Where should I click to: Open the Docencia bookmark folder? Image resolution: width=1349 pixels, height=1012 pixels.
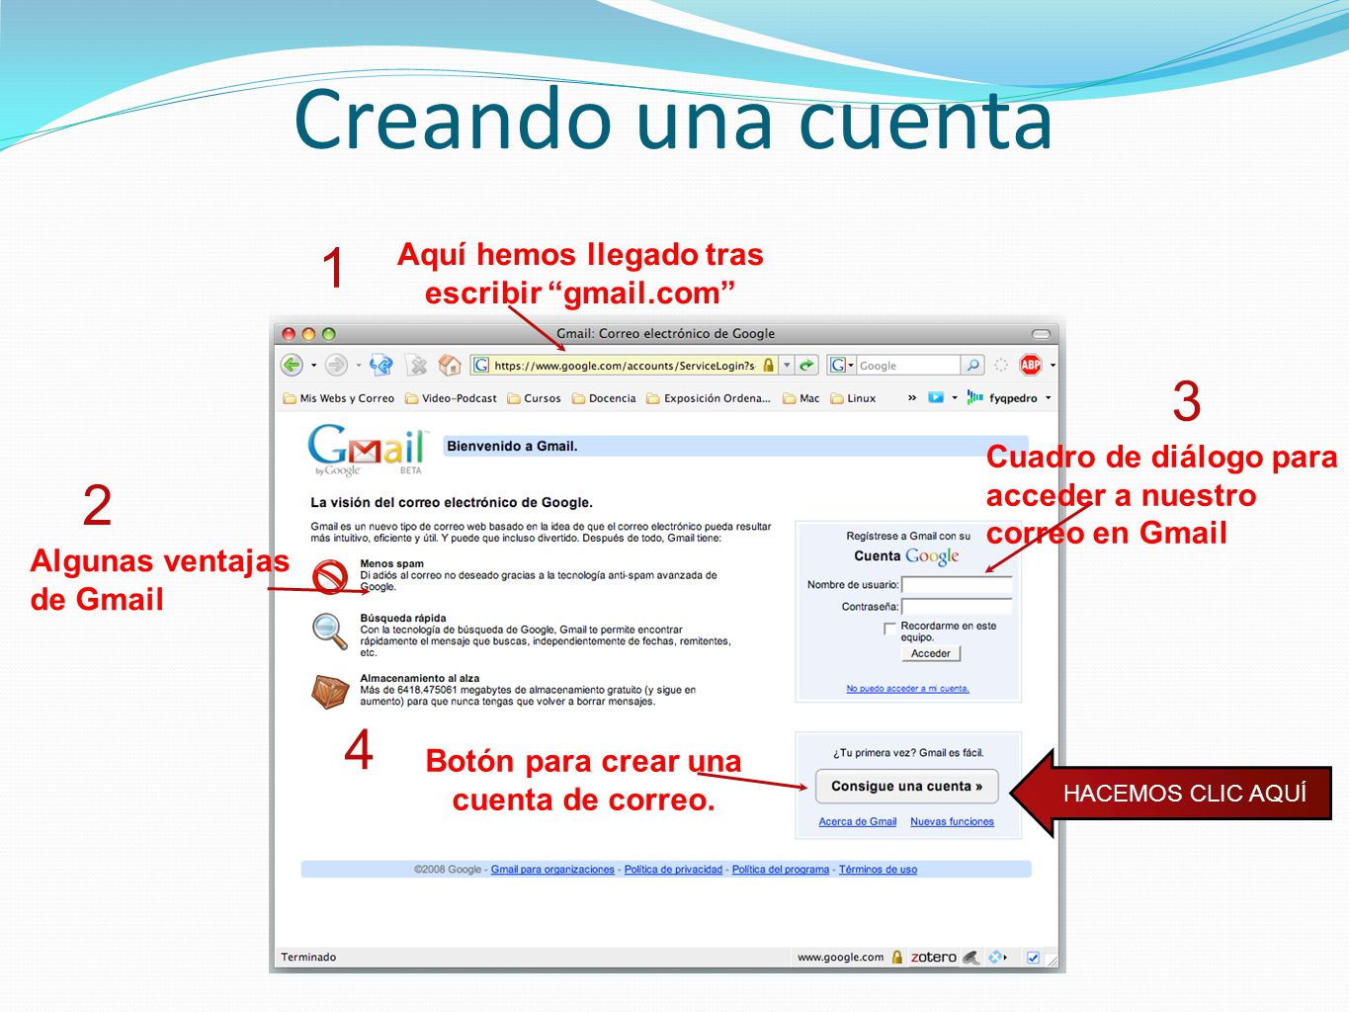[604, 398]
